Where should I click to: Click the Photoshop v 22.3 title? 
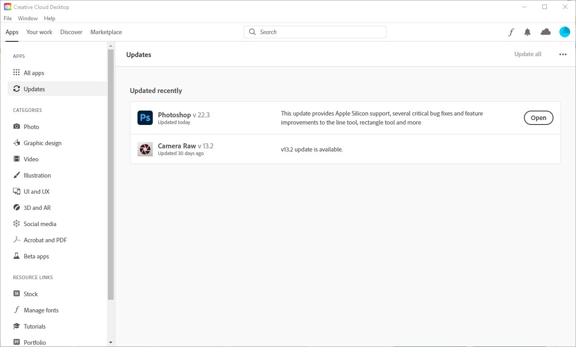(x=184, y=115)
